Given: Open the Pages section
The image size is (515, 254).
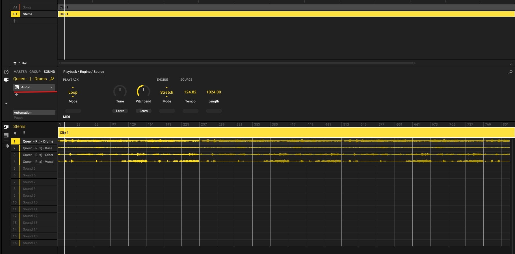Looking at the screenshot, I should [19, 118].
